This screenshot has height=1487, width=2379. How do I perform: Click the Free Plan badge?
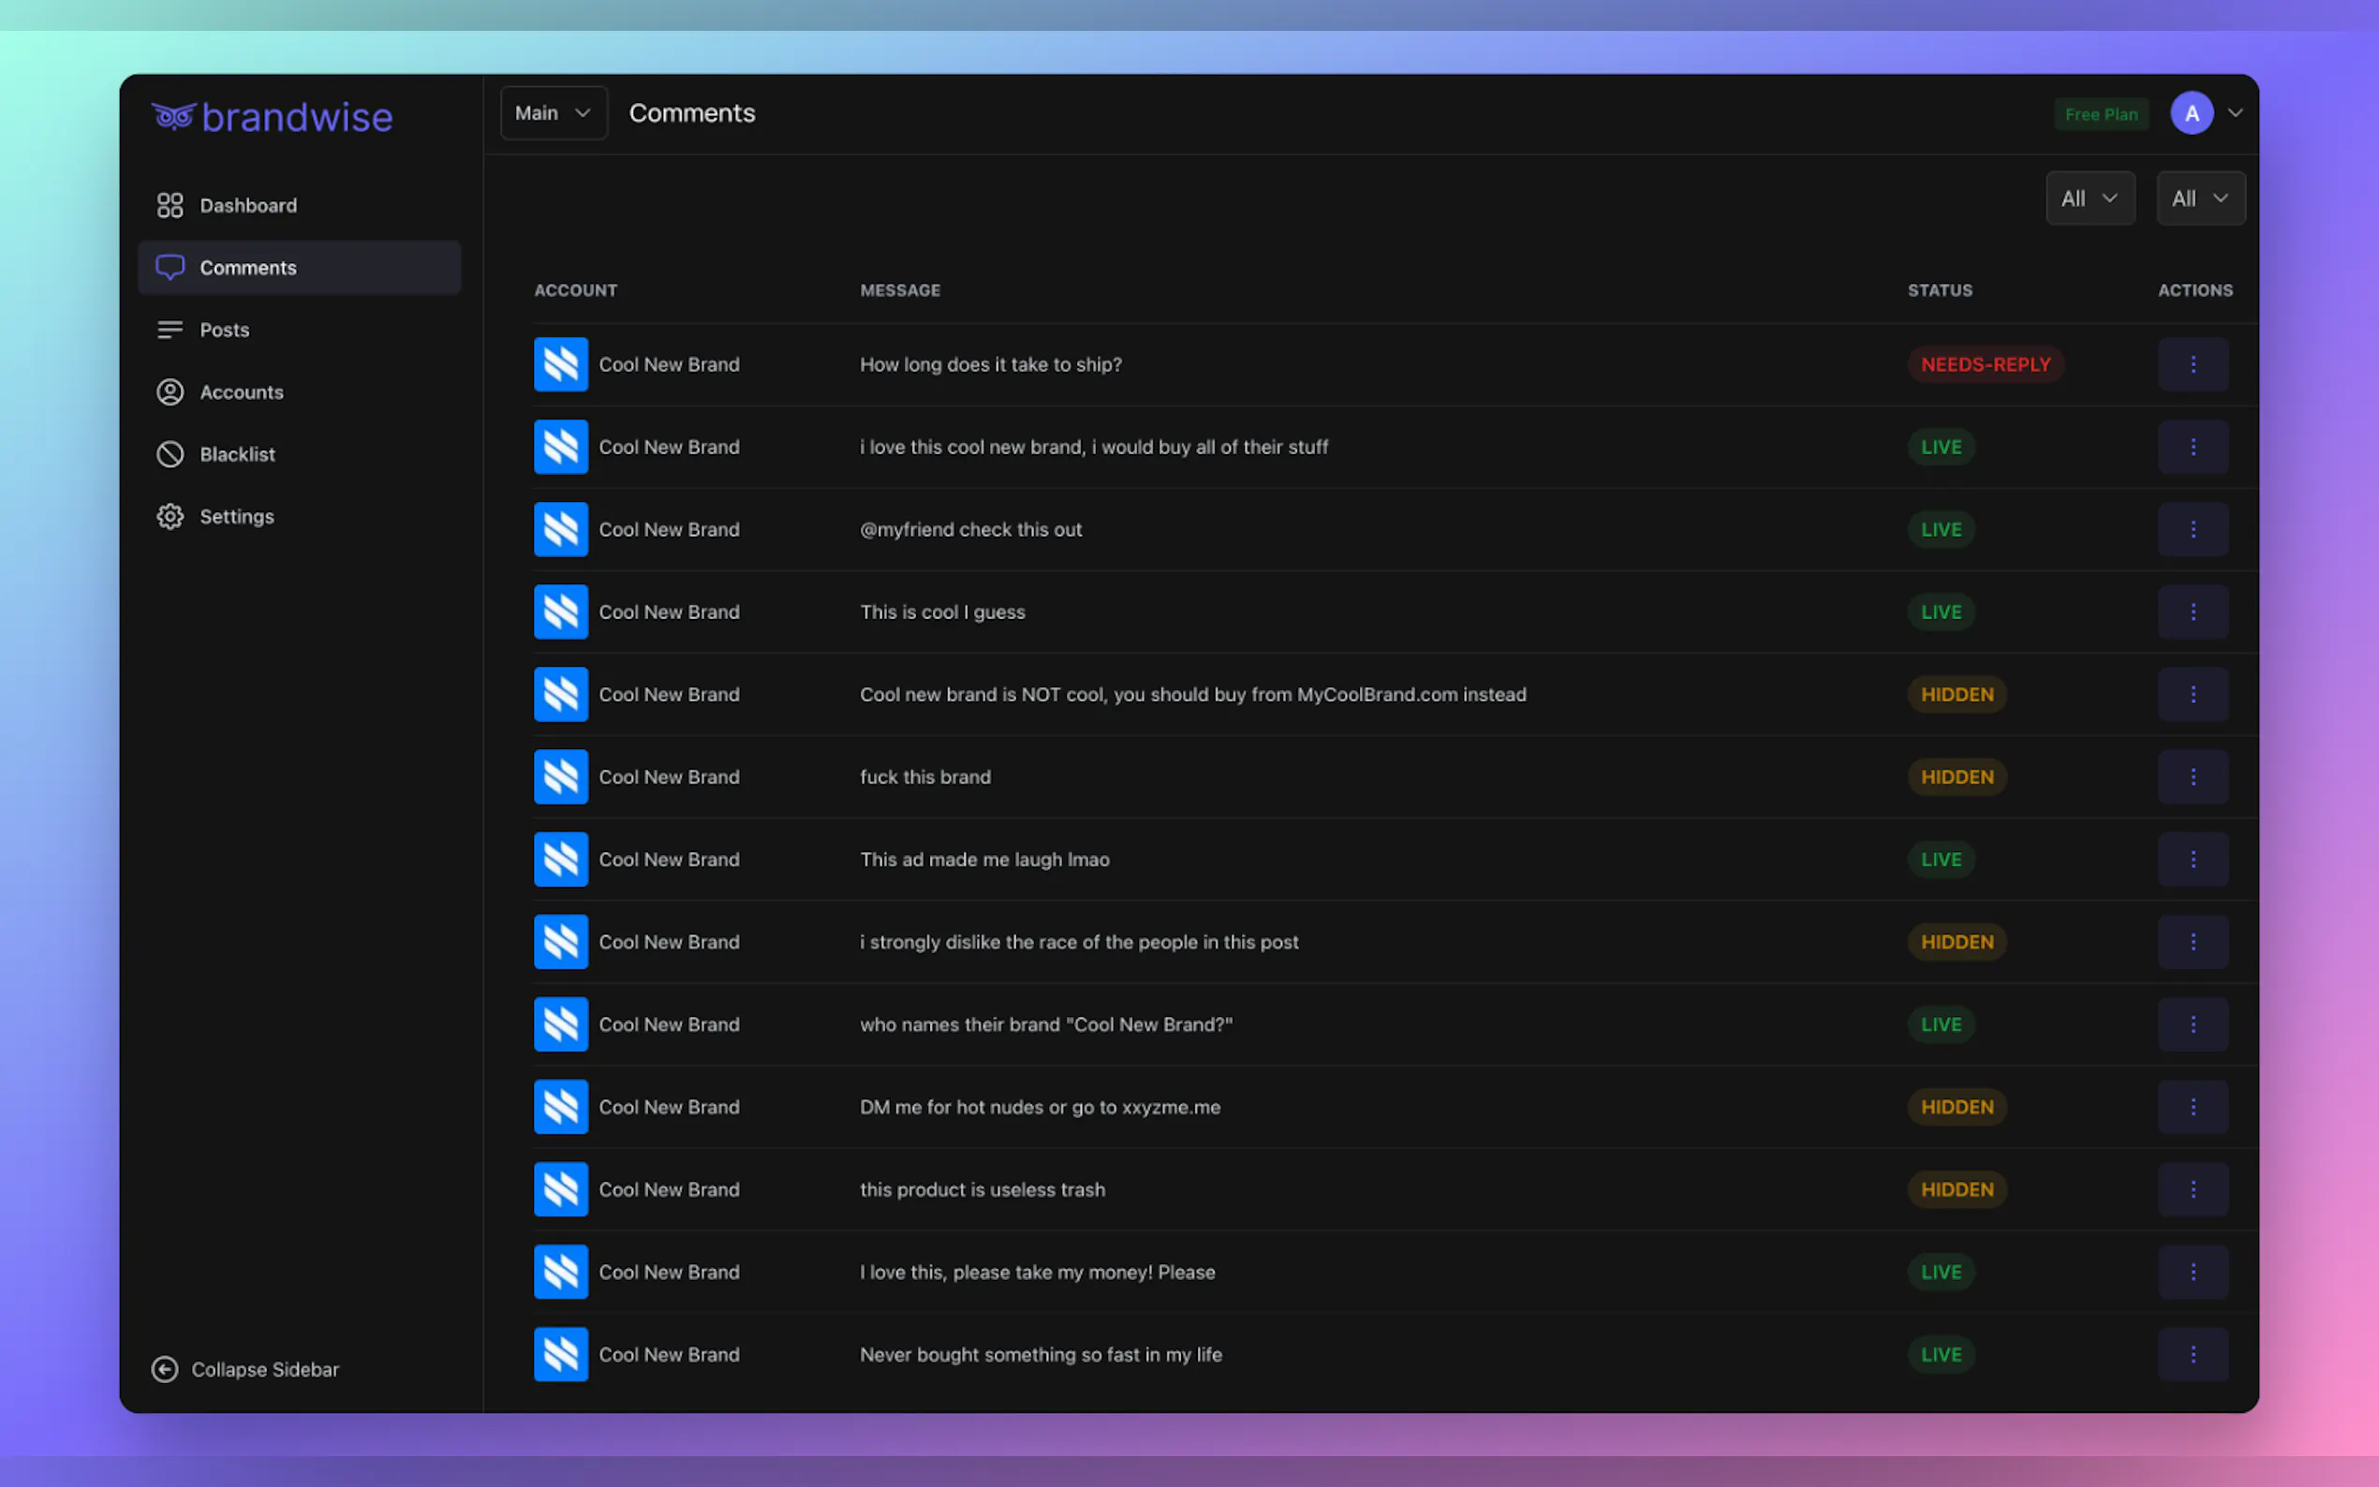click(2101, 114)
